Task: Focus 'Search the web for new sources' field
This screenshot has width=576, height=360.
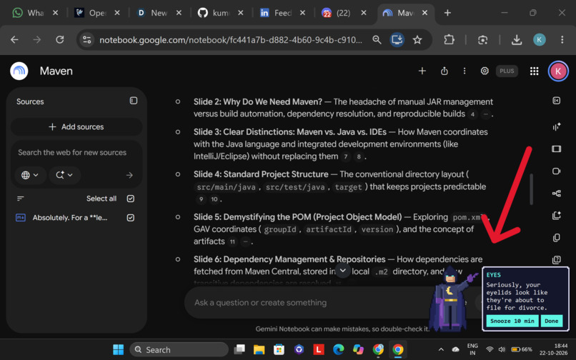Action: click(x=76, y=152)
